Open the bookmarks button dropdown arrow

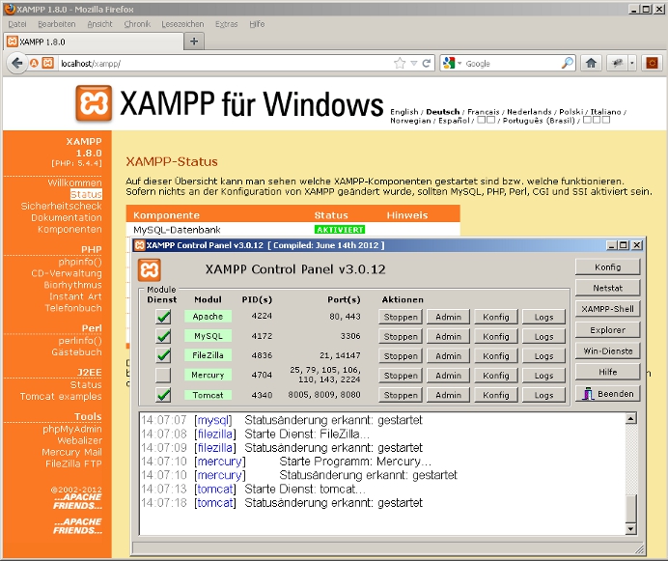pyautogui.click(x=631, y=64)
